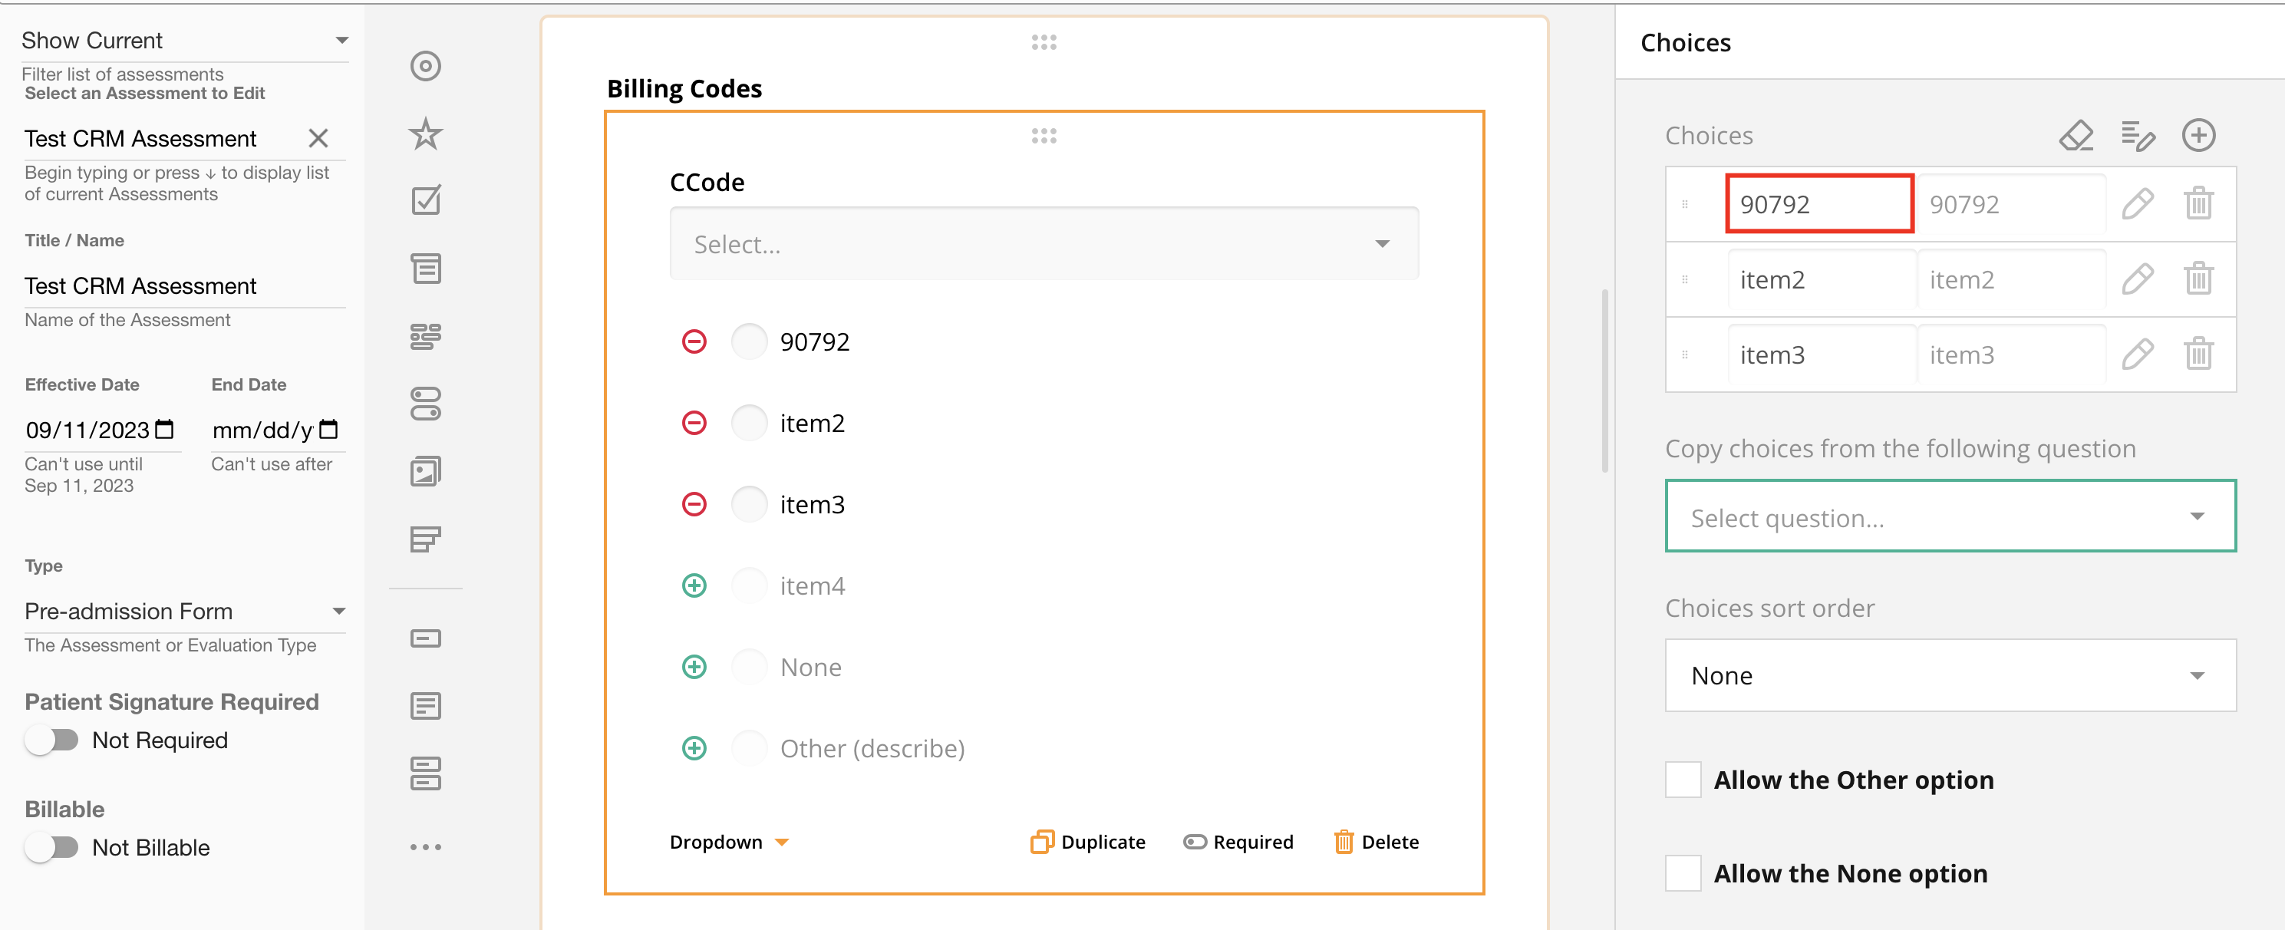Click the checkbox question toolbox icon
Viewport: 2285px width, 930px height.
426,200
